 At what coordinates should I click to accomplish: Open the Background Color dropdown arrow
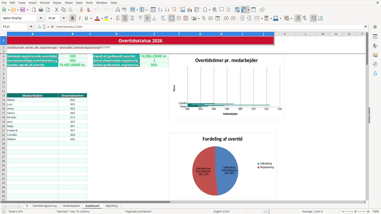click(x=111, y=18)
